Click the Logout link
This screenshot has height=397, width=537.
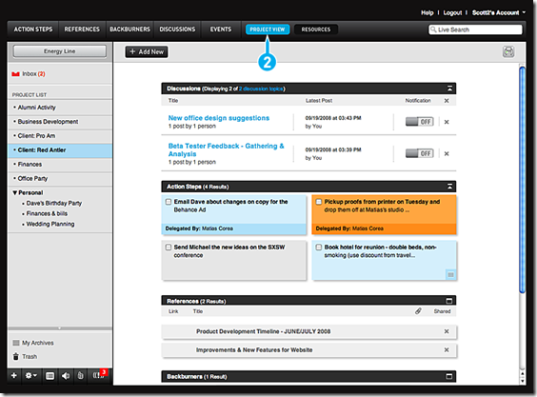(452, 12)
